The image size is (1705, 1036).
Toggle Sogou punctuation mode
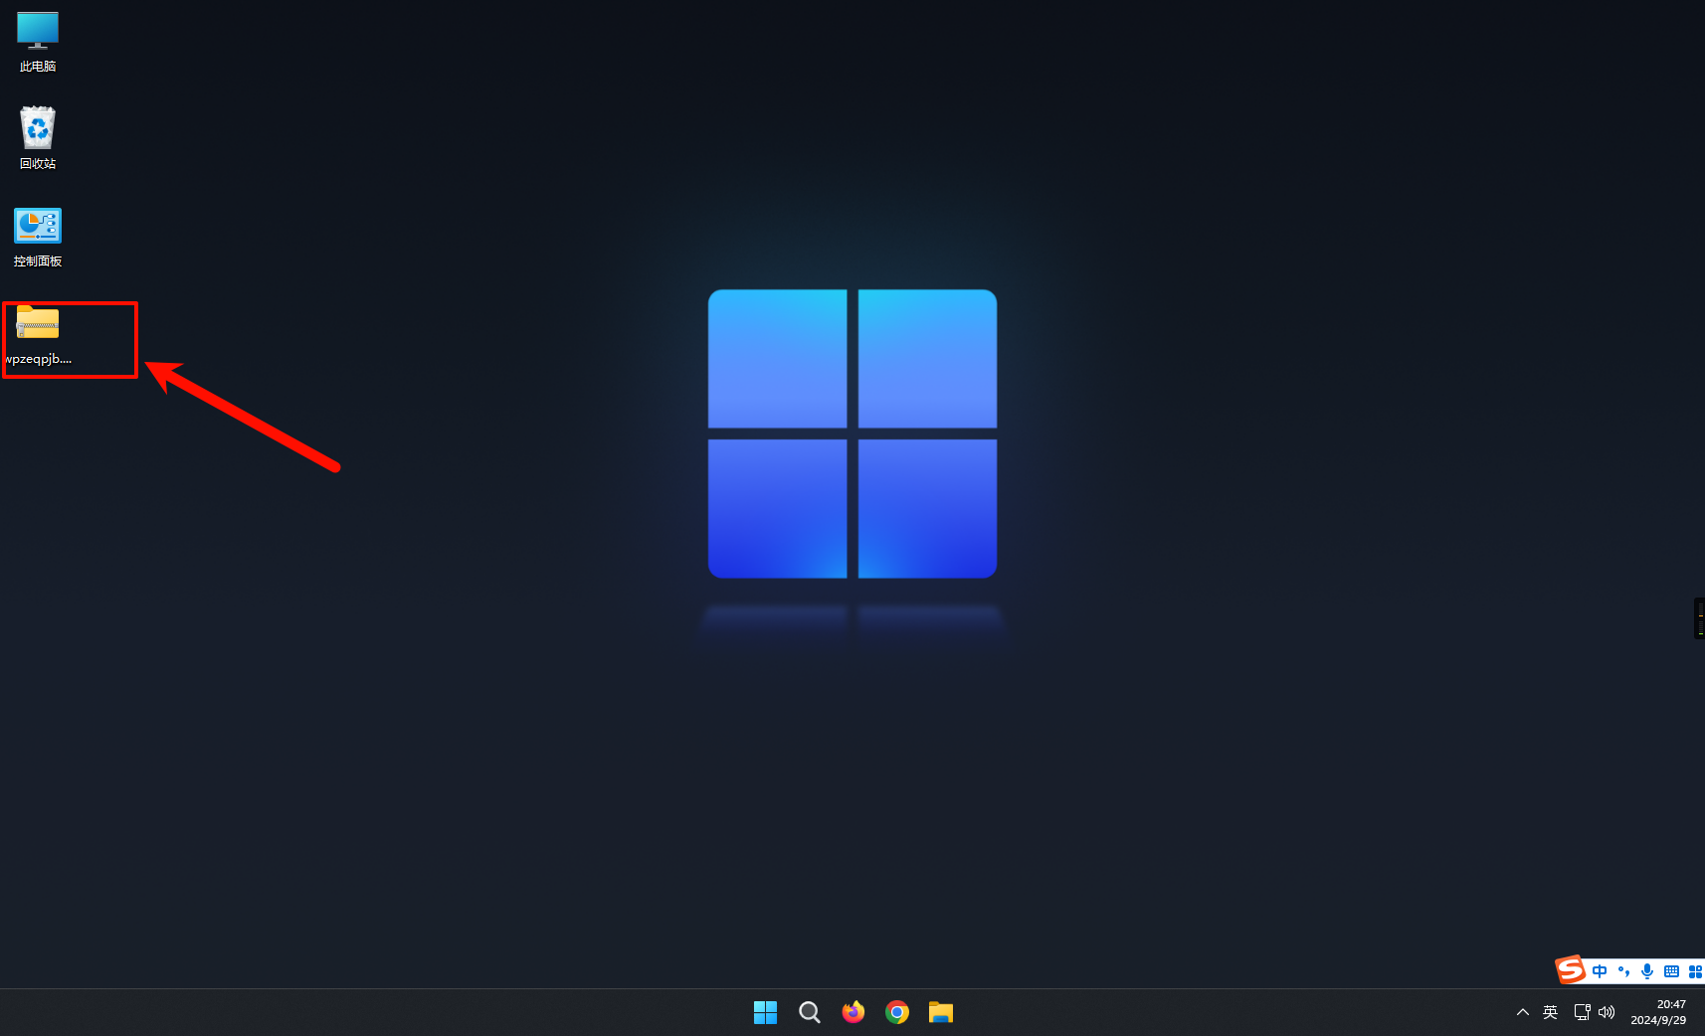pyautogui.click(x=1623, y=971)
